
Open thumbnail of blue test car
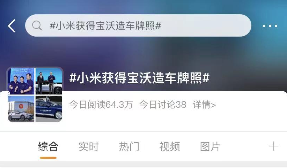click(x=49, y=109)
